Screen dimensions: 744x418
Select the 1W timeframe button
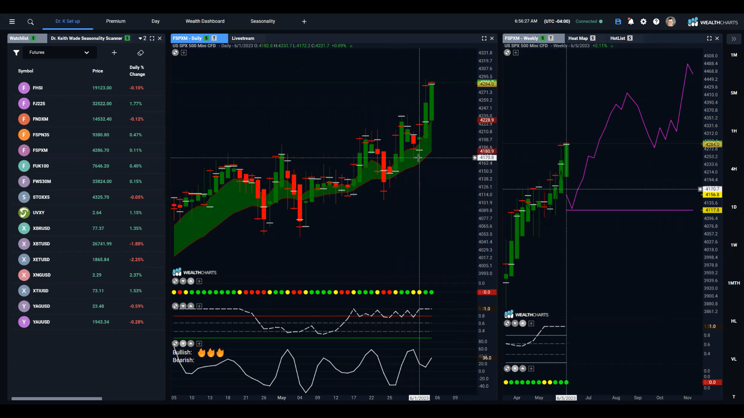[734, 245]
